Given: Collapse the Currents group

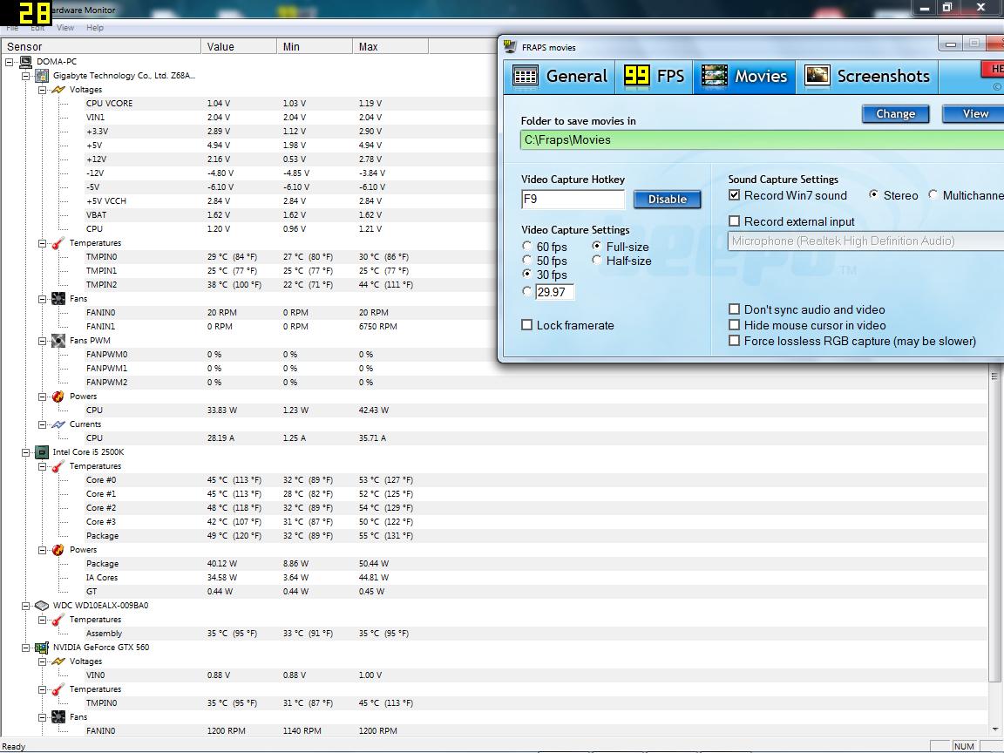Looking at the screenshot, I should pyautogui.click(x=42, y=425).
